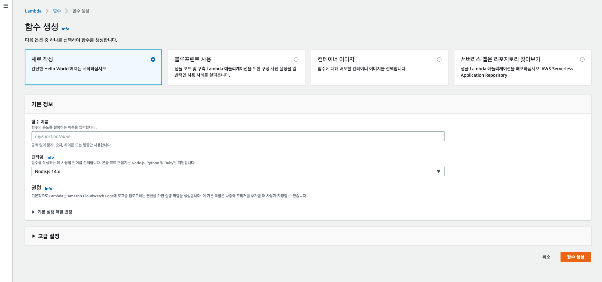Open Info link next to 런타임
Screen dimensions: 602x282
tap(50, 157)
